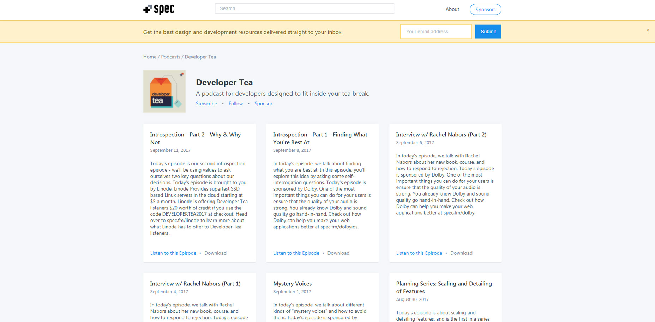
Task: Click the Spec logo in header
Action: click(159, 9)
